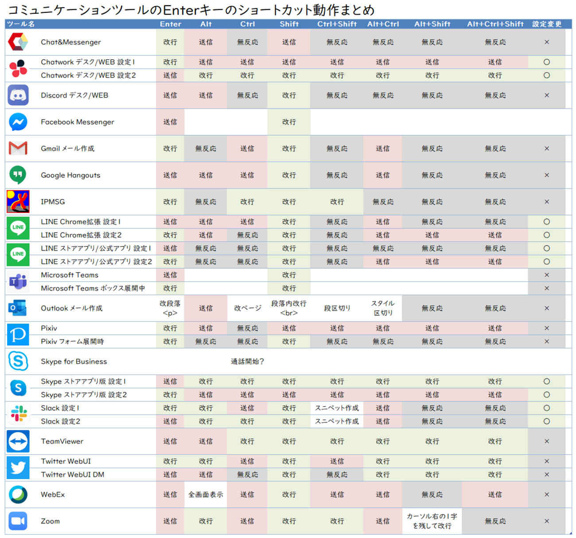The height and width of the screenshot is (538, 576).
Task: Select the TeamViewer tool name
Action: (62, 441)
